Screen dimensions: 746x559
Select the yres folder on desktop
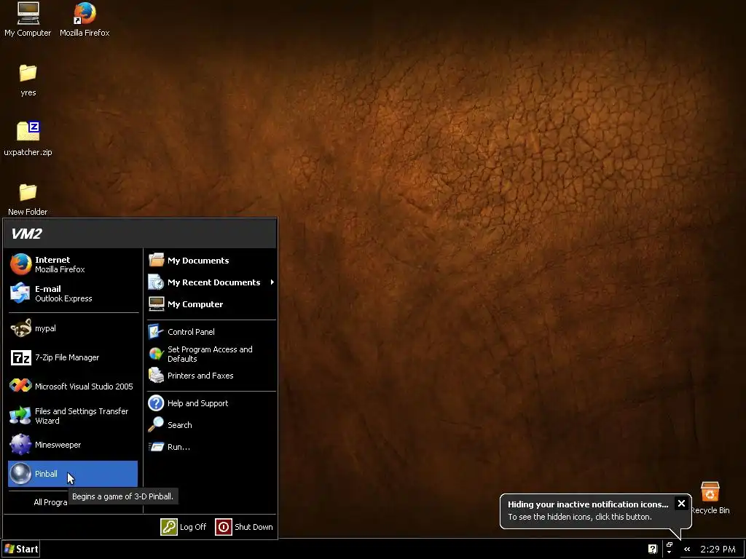(x=28, y=80)
